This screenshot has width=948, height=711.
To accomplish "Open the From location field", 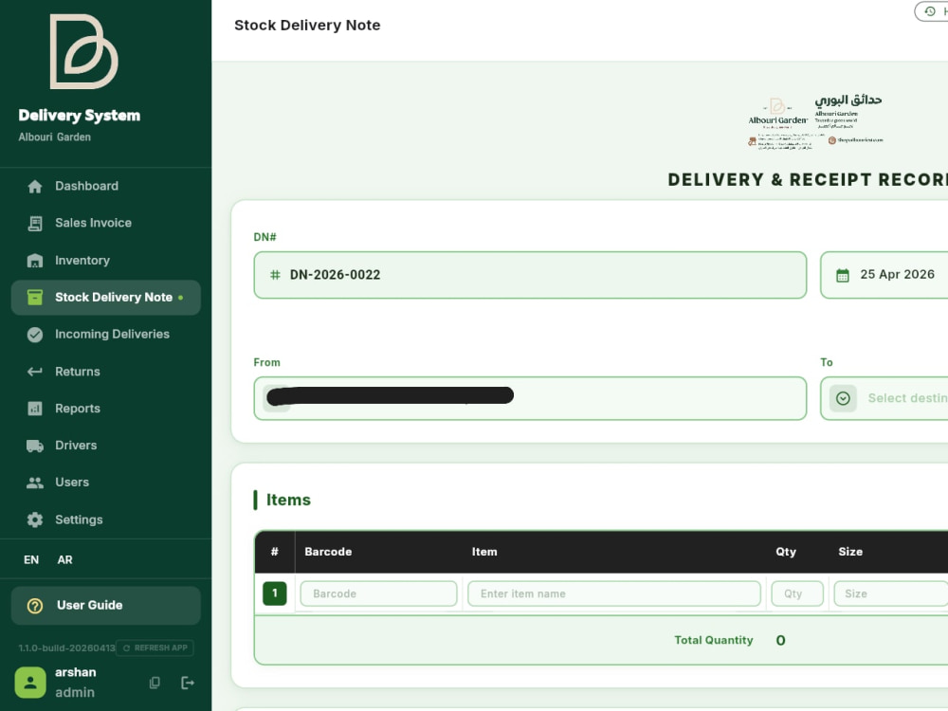I will coord(530,398).
